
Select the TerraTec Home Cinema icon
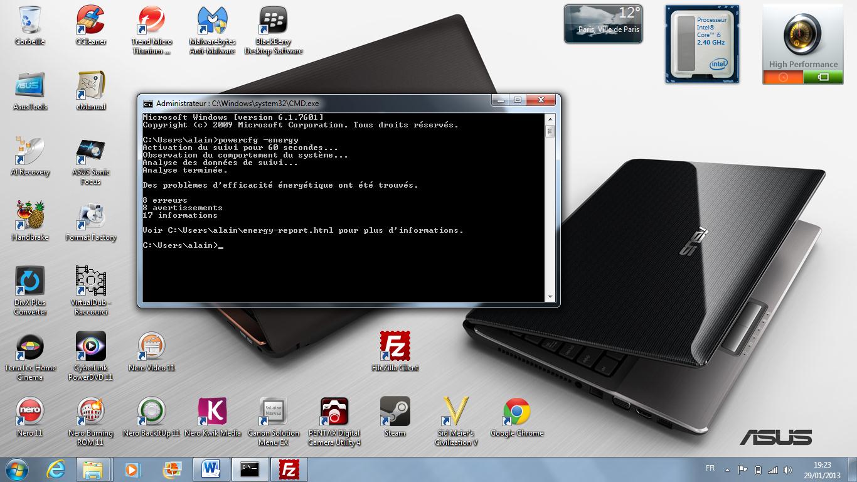(x=30, y=356)
